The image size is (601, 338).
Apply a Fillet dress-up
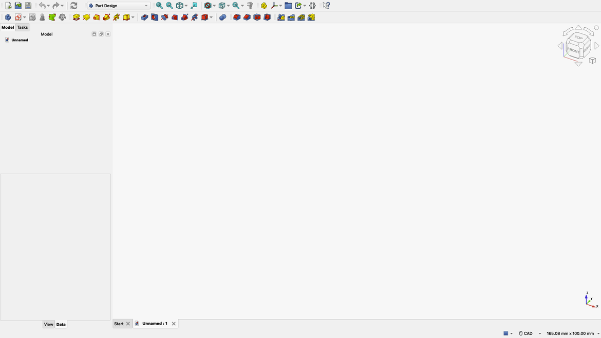[237, 17]
